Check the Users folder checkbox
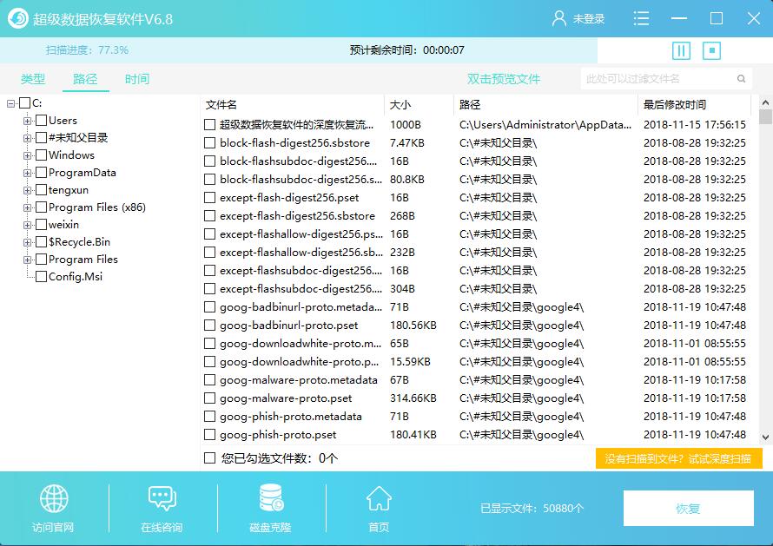773x546 pixels. click(42, 121)
